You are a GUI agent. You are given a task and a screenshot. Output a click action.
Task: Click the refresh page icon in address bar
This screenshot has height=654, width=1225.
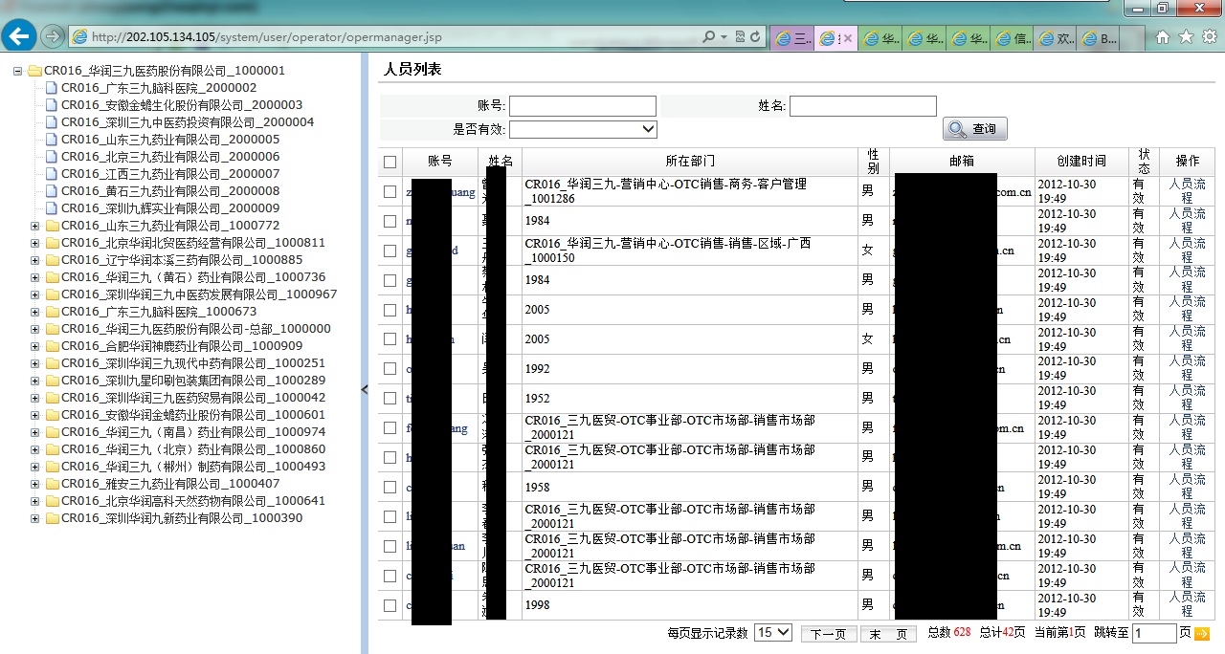tap(756, 37)
